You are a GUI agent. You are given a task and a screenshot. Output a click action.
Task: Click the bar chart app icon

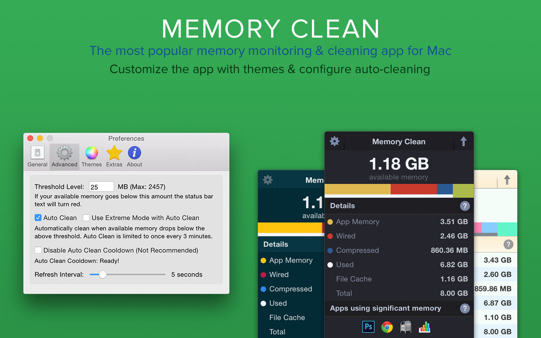(424, 327)
